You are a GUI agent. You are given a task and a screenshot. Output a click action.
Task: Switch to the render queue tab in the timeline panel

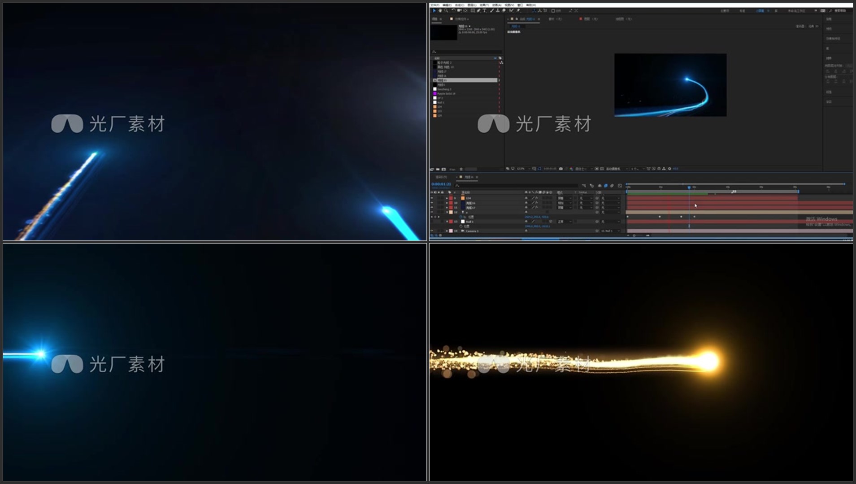[x=442, y=177]
